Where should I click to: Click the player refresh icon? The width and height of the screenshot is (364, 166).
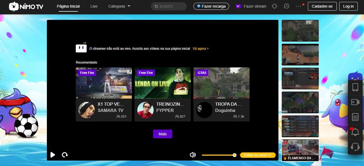pyautogui.click(x=65, y=155)
